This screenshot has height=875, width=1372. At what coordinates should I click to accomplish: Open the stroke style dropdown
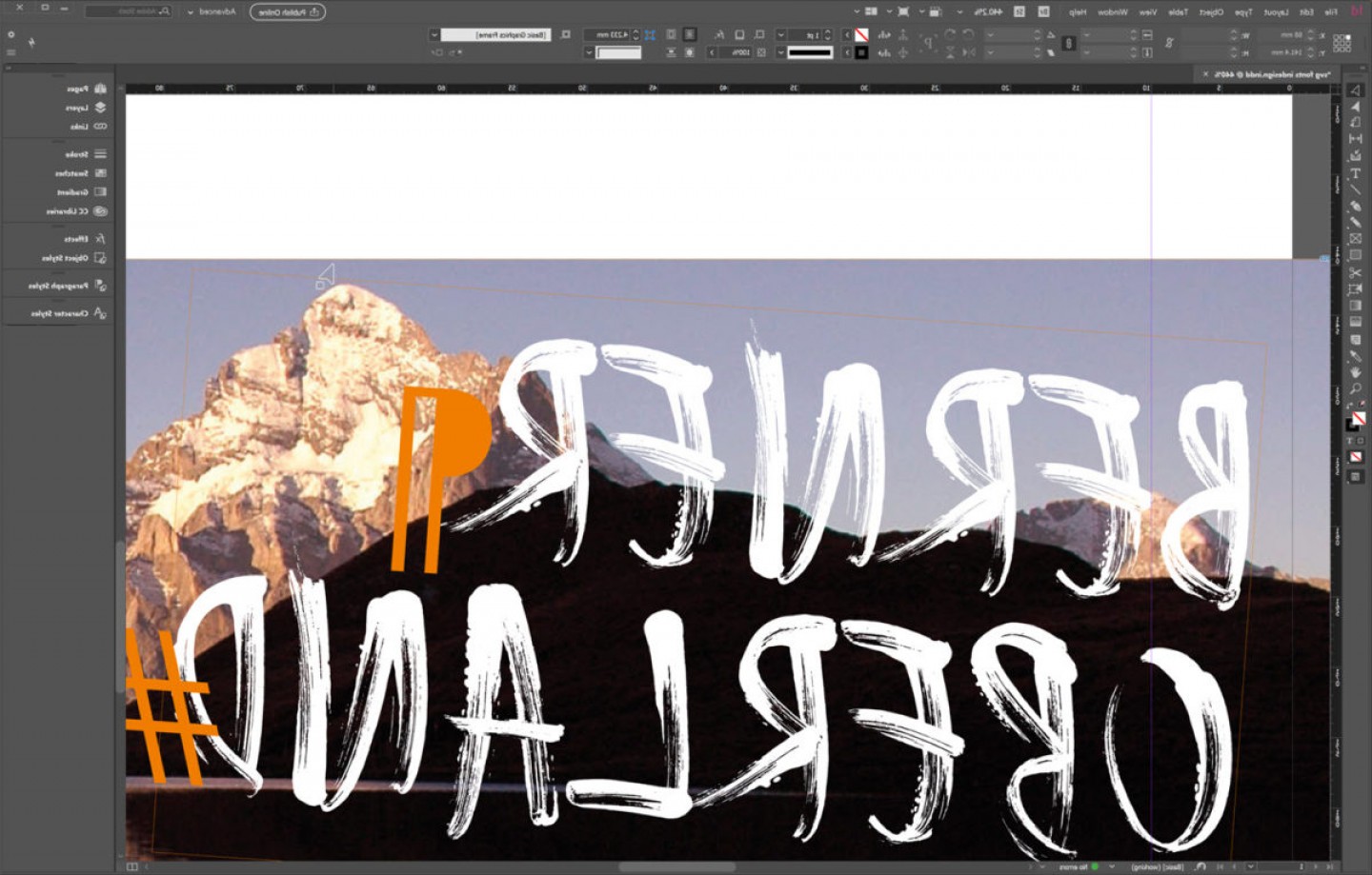(x=781, y=52)
